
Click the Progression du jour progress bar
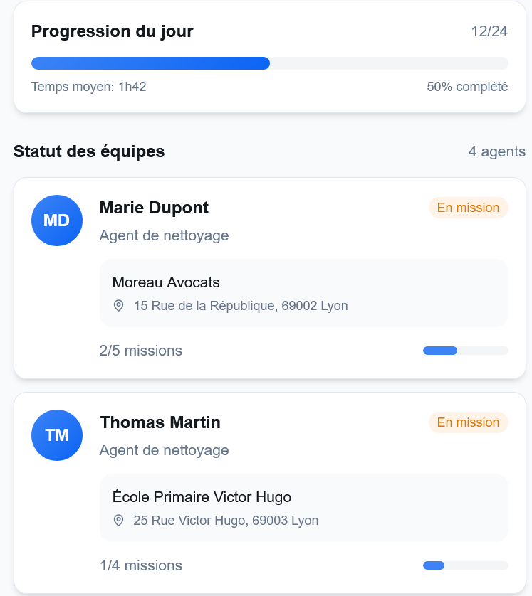(269, 63)
